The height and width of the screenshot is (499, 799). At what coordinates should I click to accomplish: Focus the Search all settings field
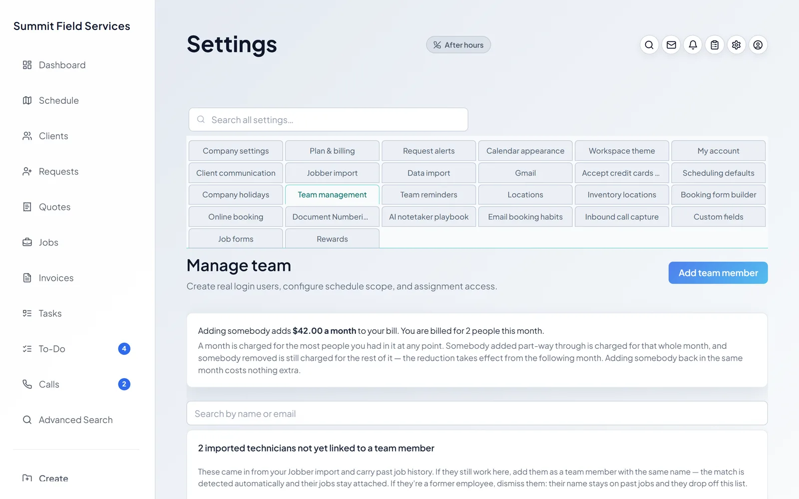click(x=329, y=120)
